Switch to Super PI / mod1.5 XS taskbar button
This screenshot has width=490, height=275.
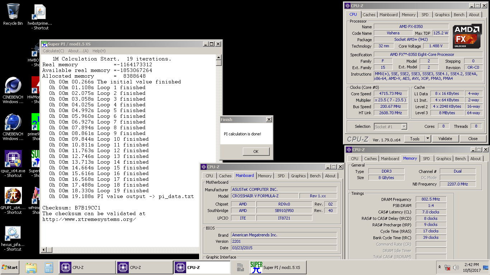tap(278, 267)
